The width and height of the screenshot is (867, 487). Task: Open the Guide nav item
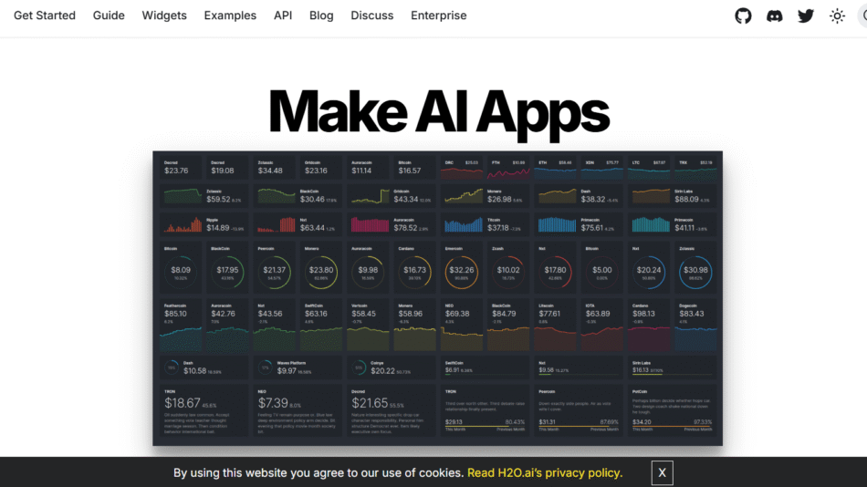click(x=109, y=16)
